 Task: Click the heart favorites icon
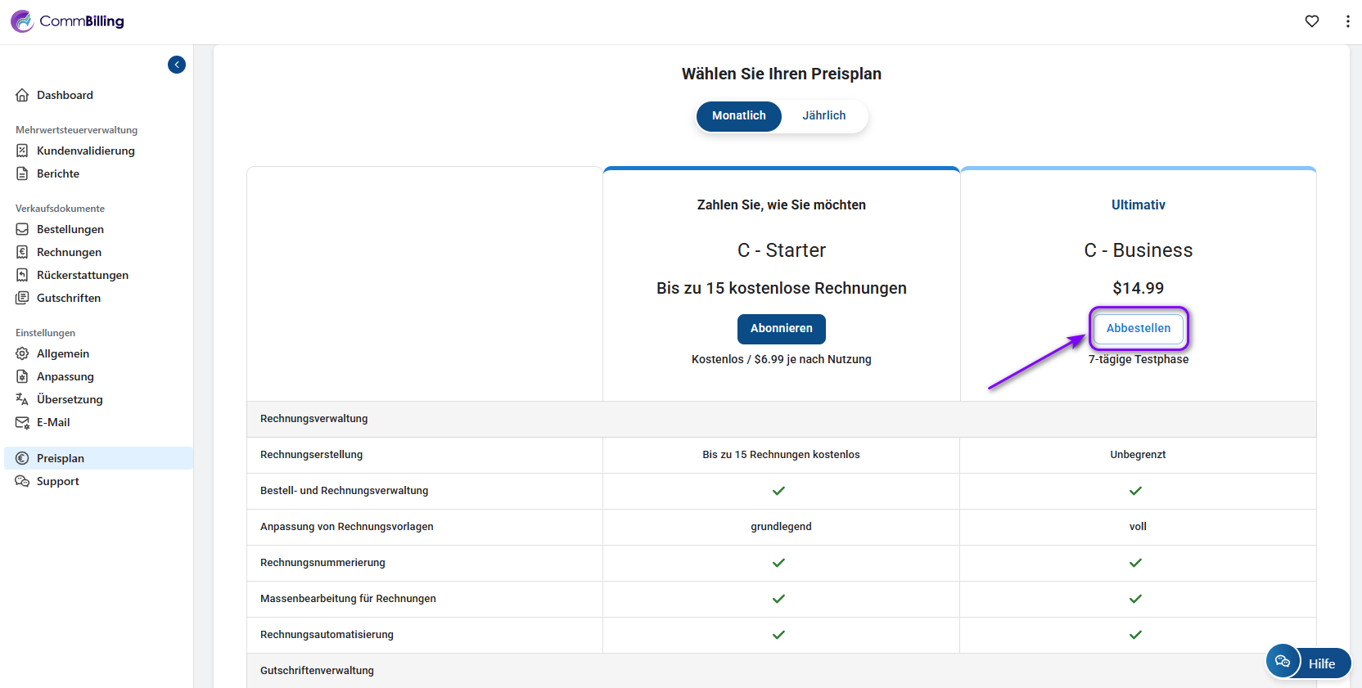pyautogui.click(x=1311, y=21)
